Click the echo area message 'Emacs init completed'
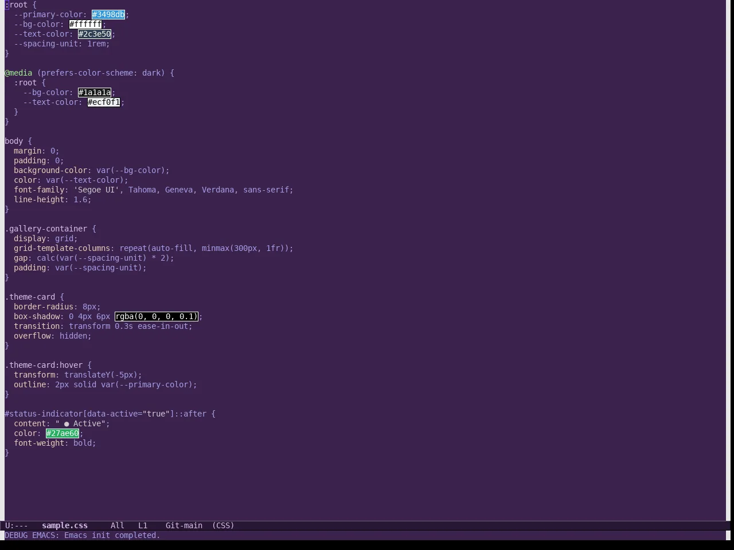Image resolution: width=734 pixels, height=550 pixels. (x=112, y=535)
